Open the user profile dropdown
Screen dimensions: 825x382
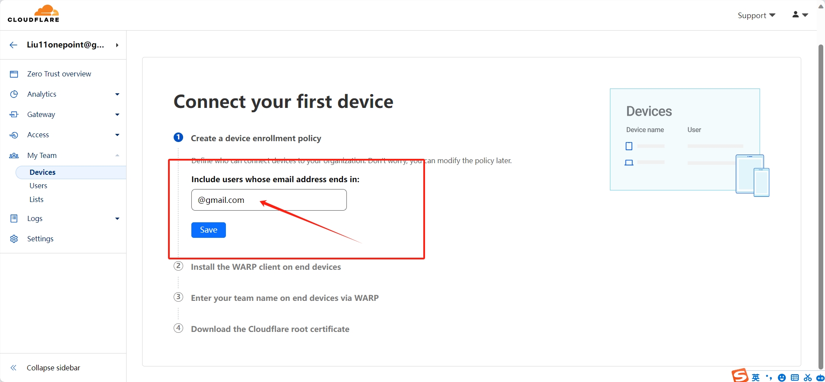tap(800, 15)
